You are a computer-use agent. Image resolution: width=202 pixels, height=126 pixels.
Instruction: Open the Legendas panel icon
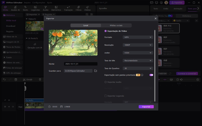click(x=35, y=9)
